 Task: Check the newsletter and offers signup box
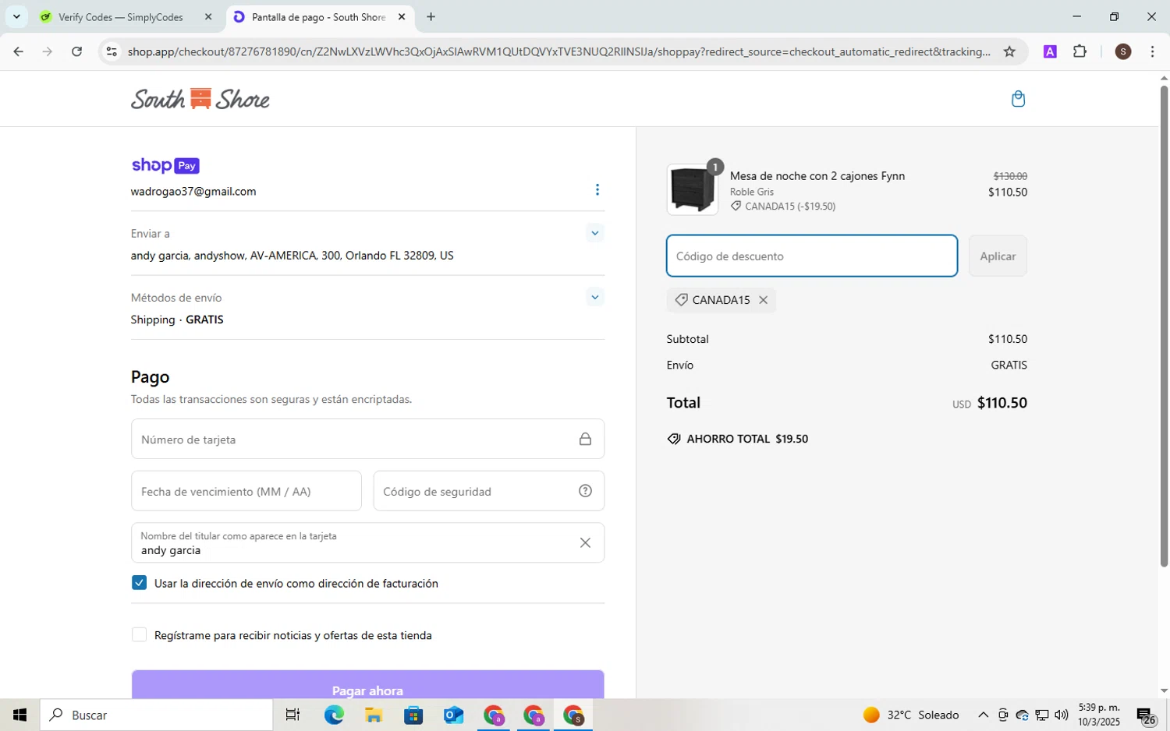(x=140, y=635)
